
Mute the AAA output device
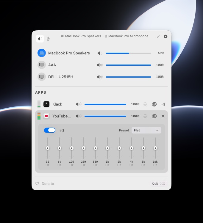(x=100, y=65)
